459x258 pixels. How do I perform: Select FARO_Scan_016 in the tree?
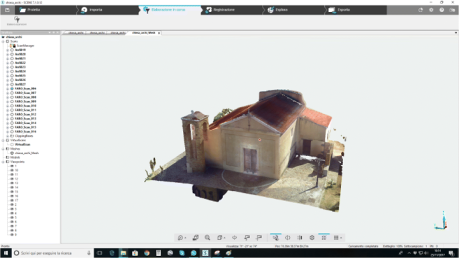pyautogui.click(x=25, y=132)
